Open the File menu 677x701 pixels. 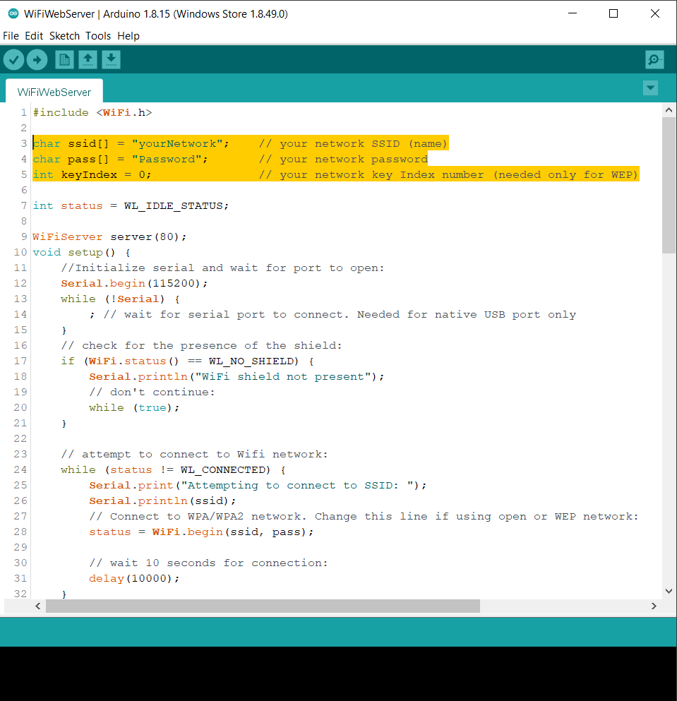(11, 36)
